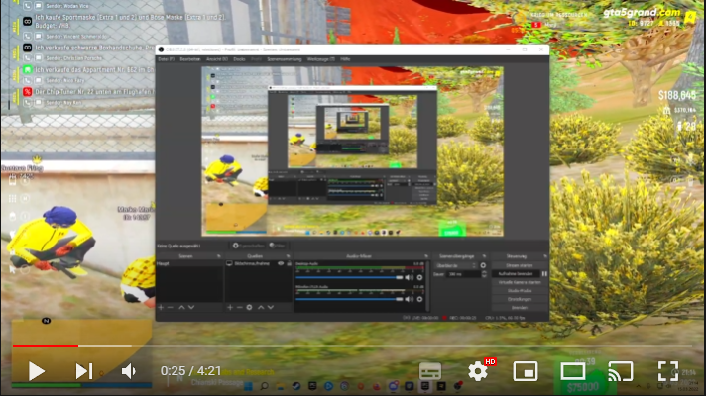
Task: Open the scene transition dropdown
Action: click(456, 265)
